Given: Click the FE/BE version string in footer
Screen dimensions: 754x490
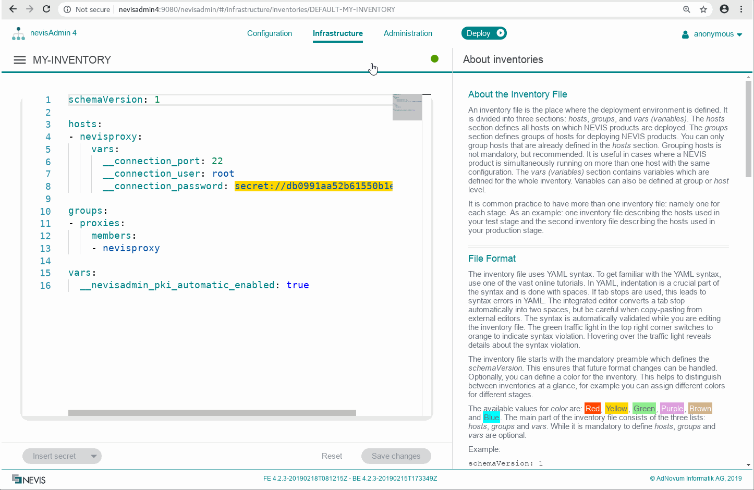Looking at the screenshot, I should 350,479.
